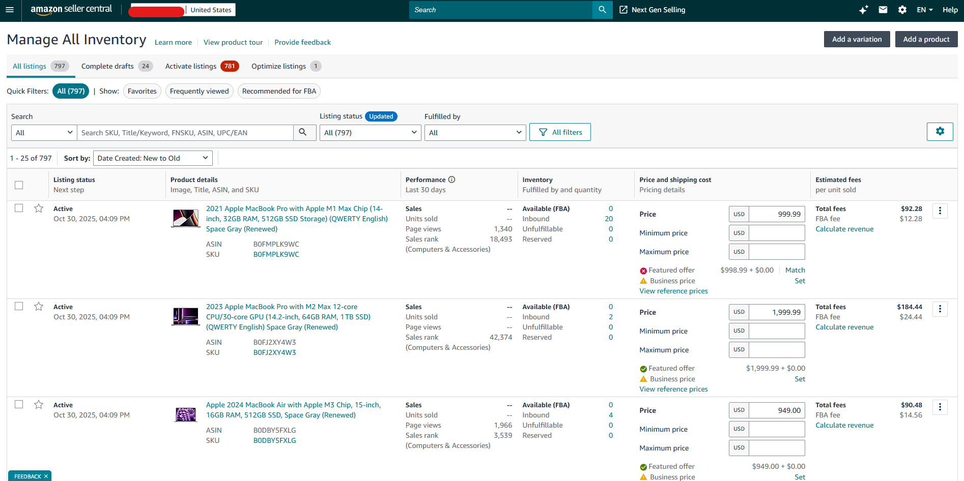964x481 pixels.
Task: Open the search field type dropdown
Action: 44,133
